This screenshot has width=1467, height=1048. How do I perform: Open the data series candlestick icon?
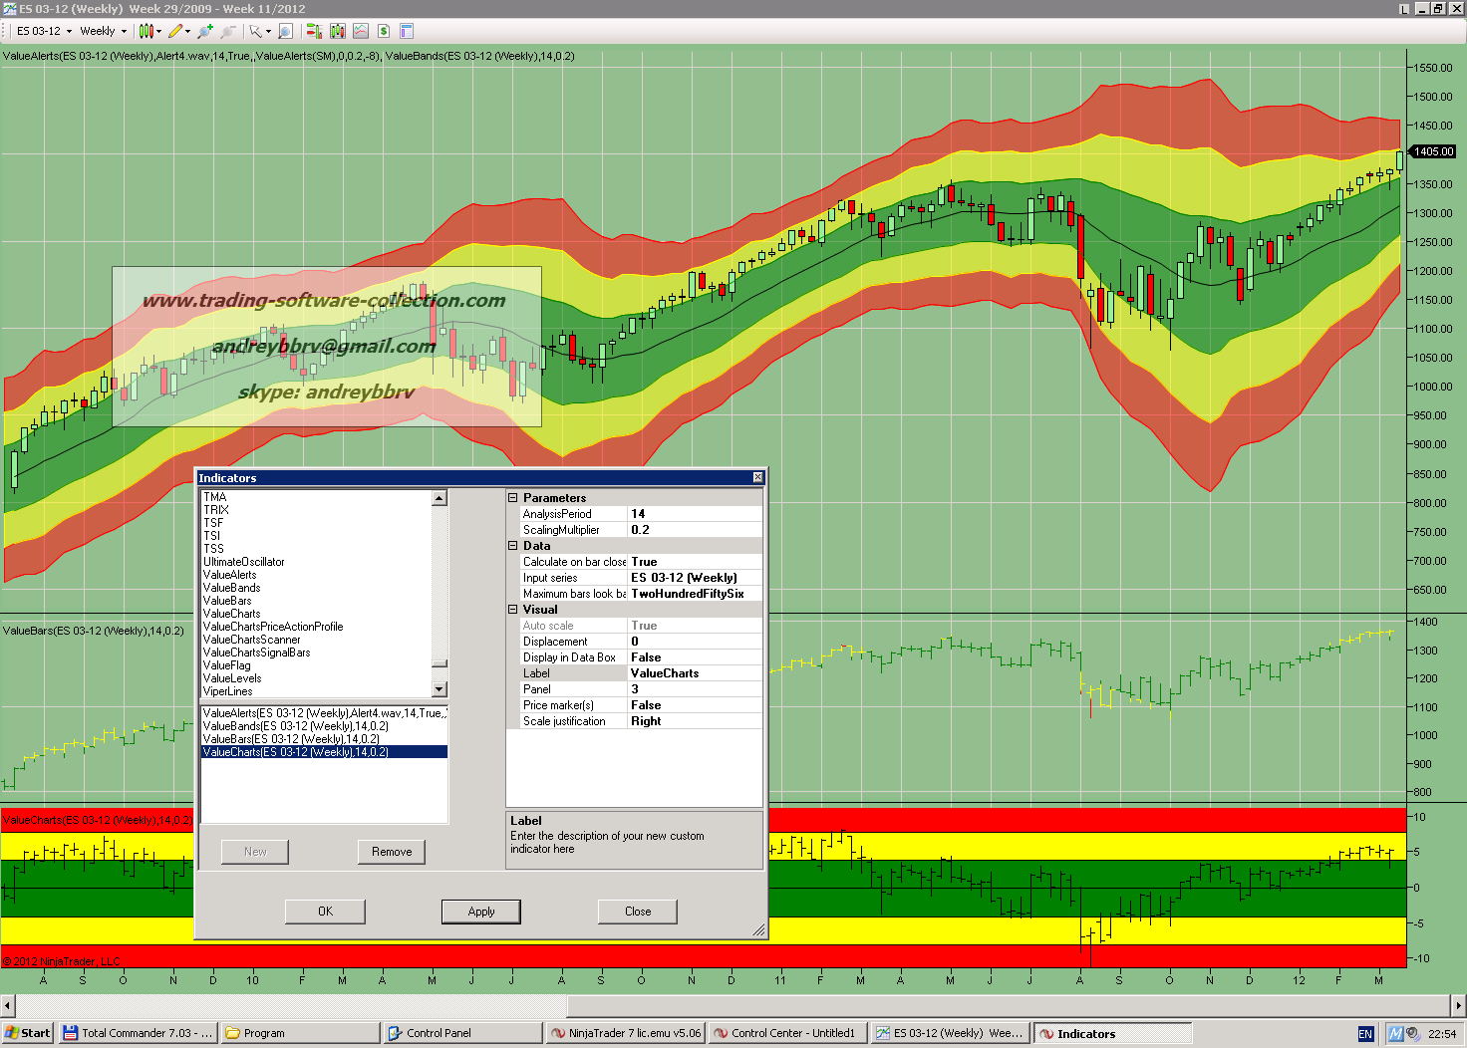point(338,31)
